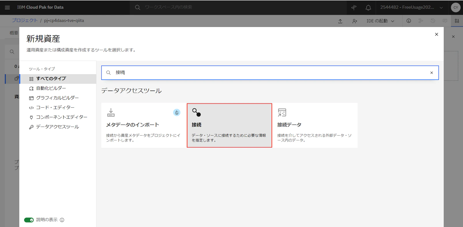Select データアクセスツール tool type
Screen dimensions: 463x227
pyautogui.click(x=58, y=127)
